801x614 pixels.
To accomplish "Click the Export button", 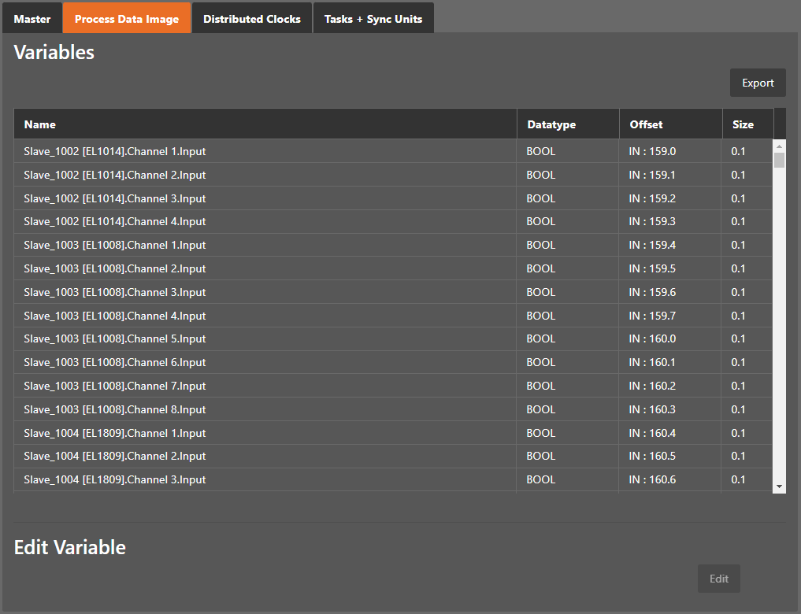I will [x=758, y=83].
